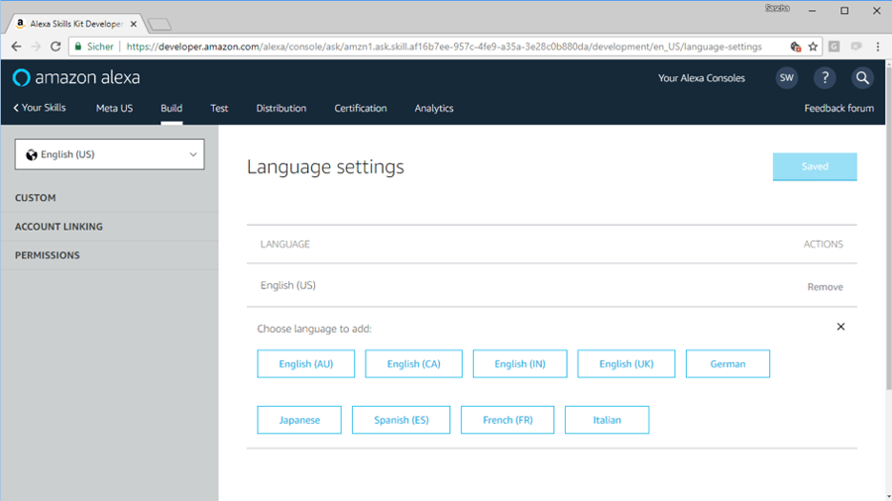The image size is (892, 501).
Task: Maximize the Chrome window
Action: coord(844,10)
